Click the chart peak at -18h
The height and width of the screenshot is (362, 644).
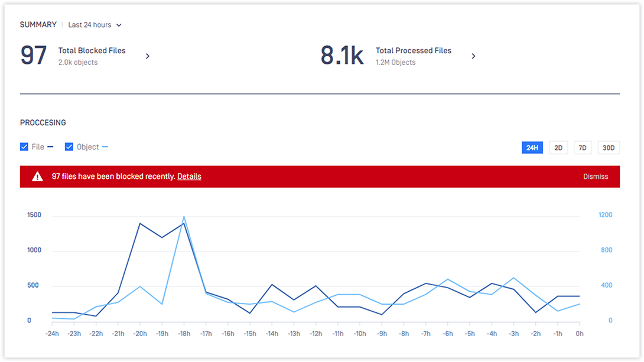click(x=184, y=217)
